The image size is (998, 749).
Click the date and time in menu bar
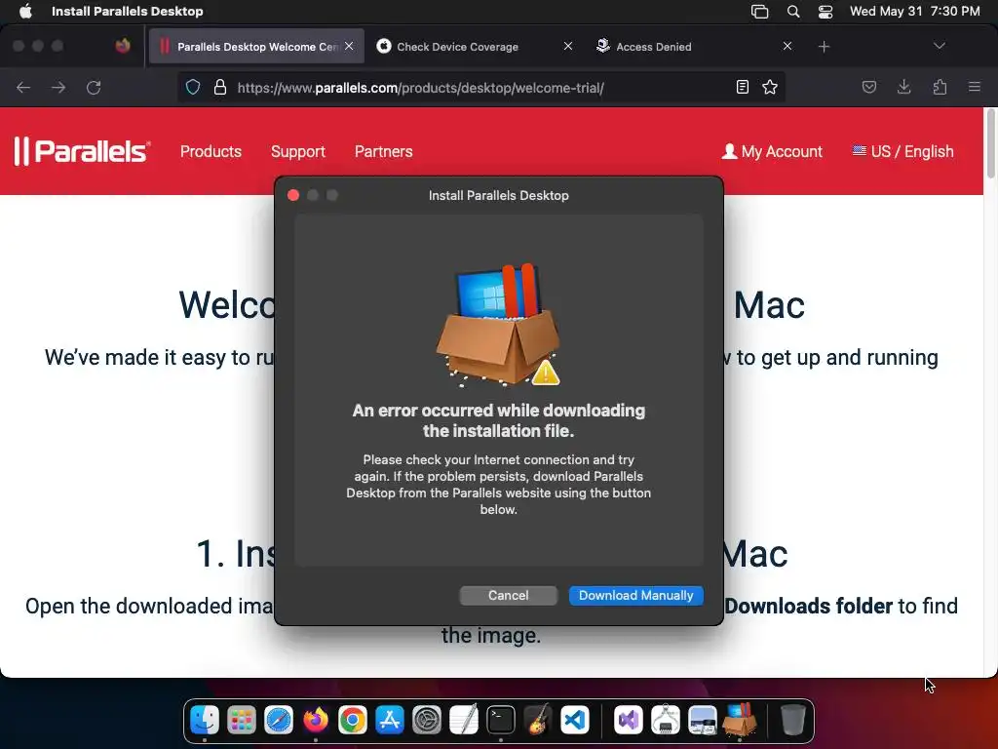tap(914, 11)
